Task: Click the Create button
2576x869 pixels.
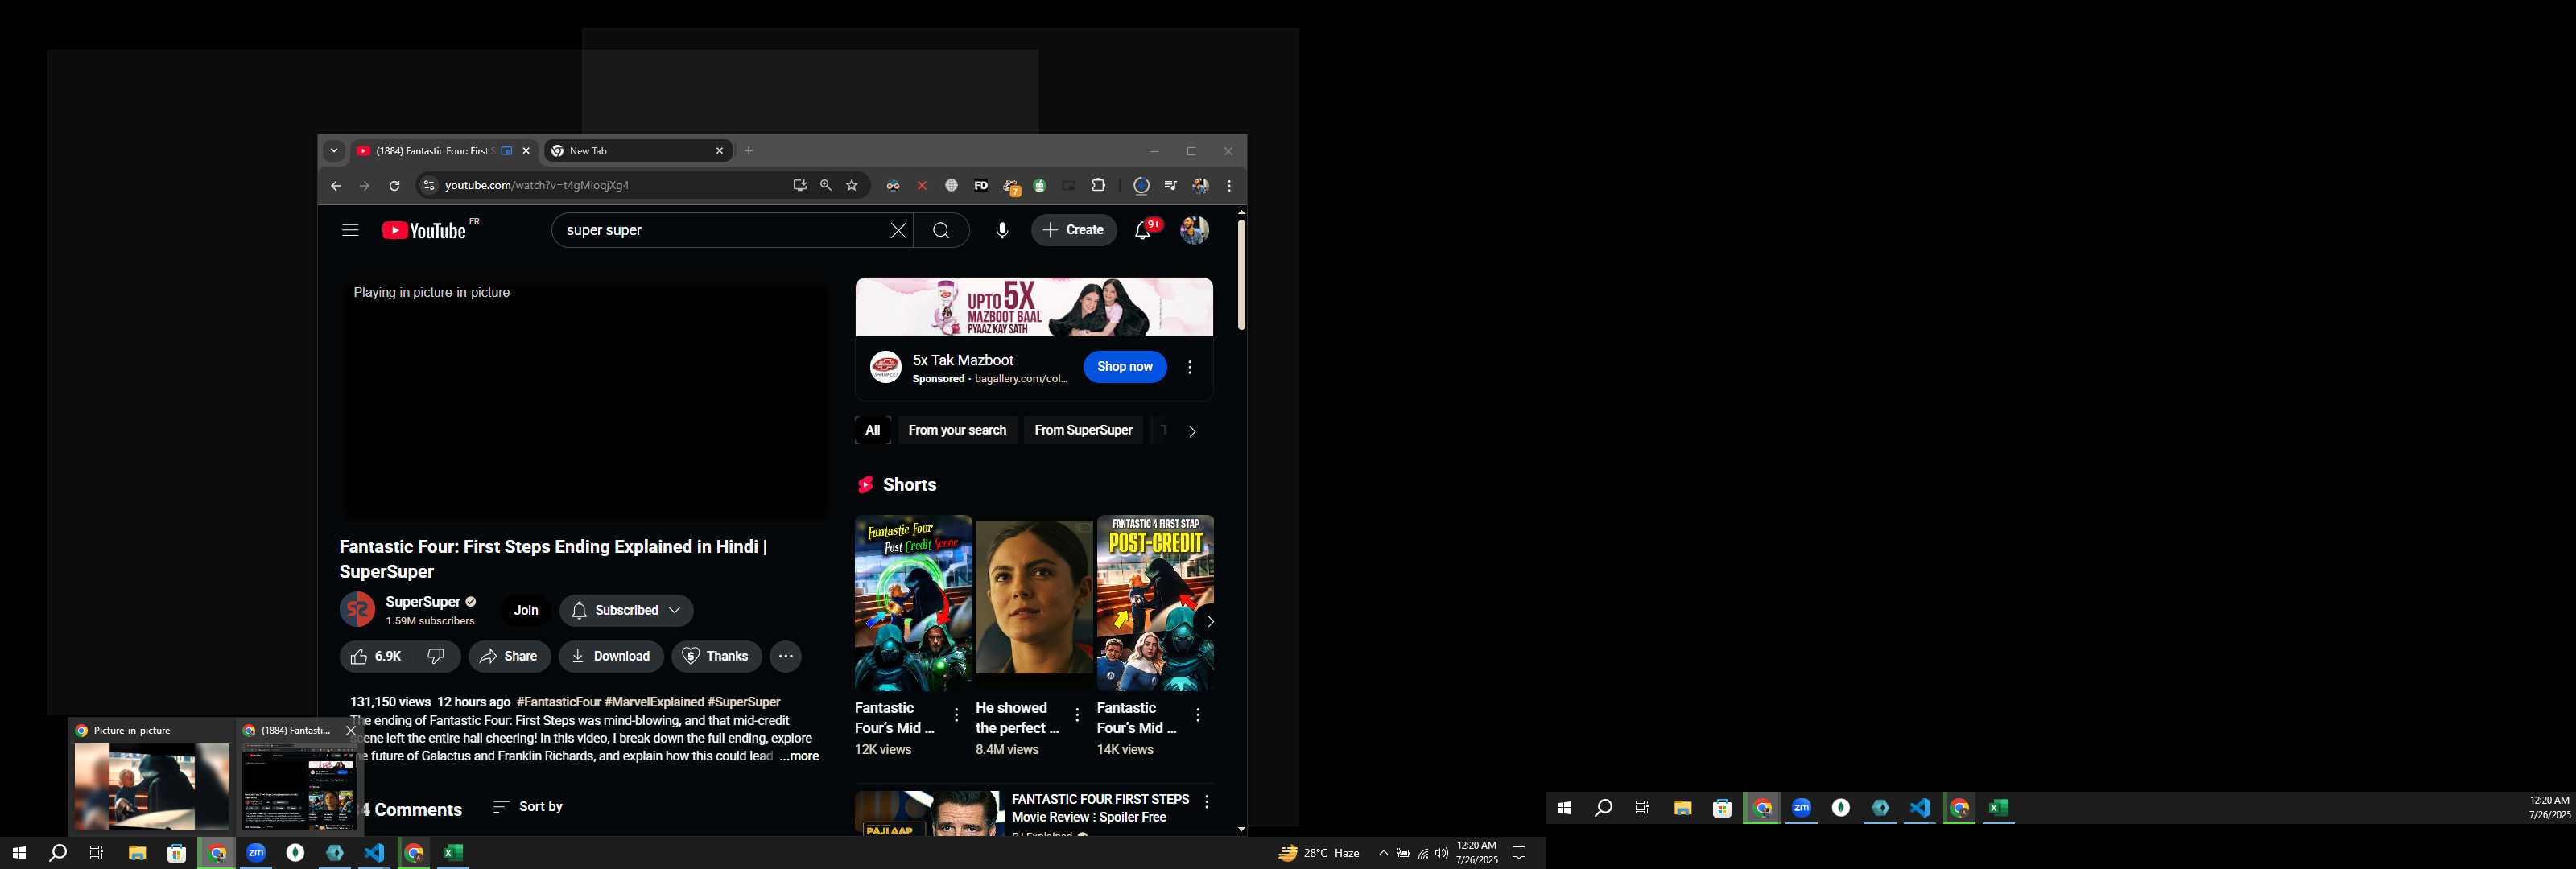Action: pos(1073,230)
